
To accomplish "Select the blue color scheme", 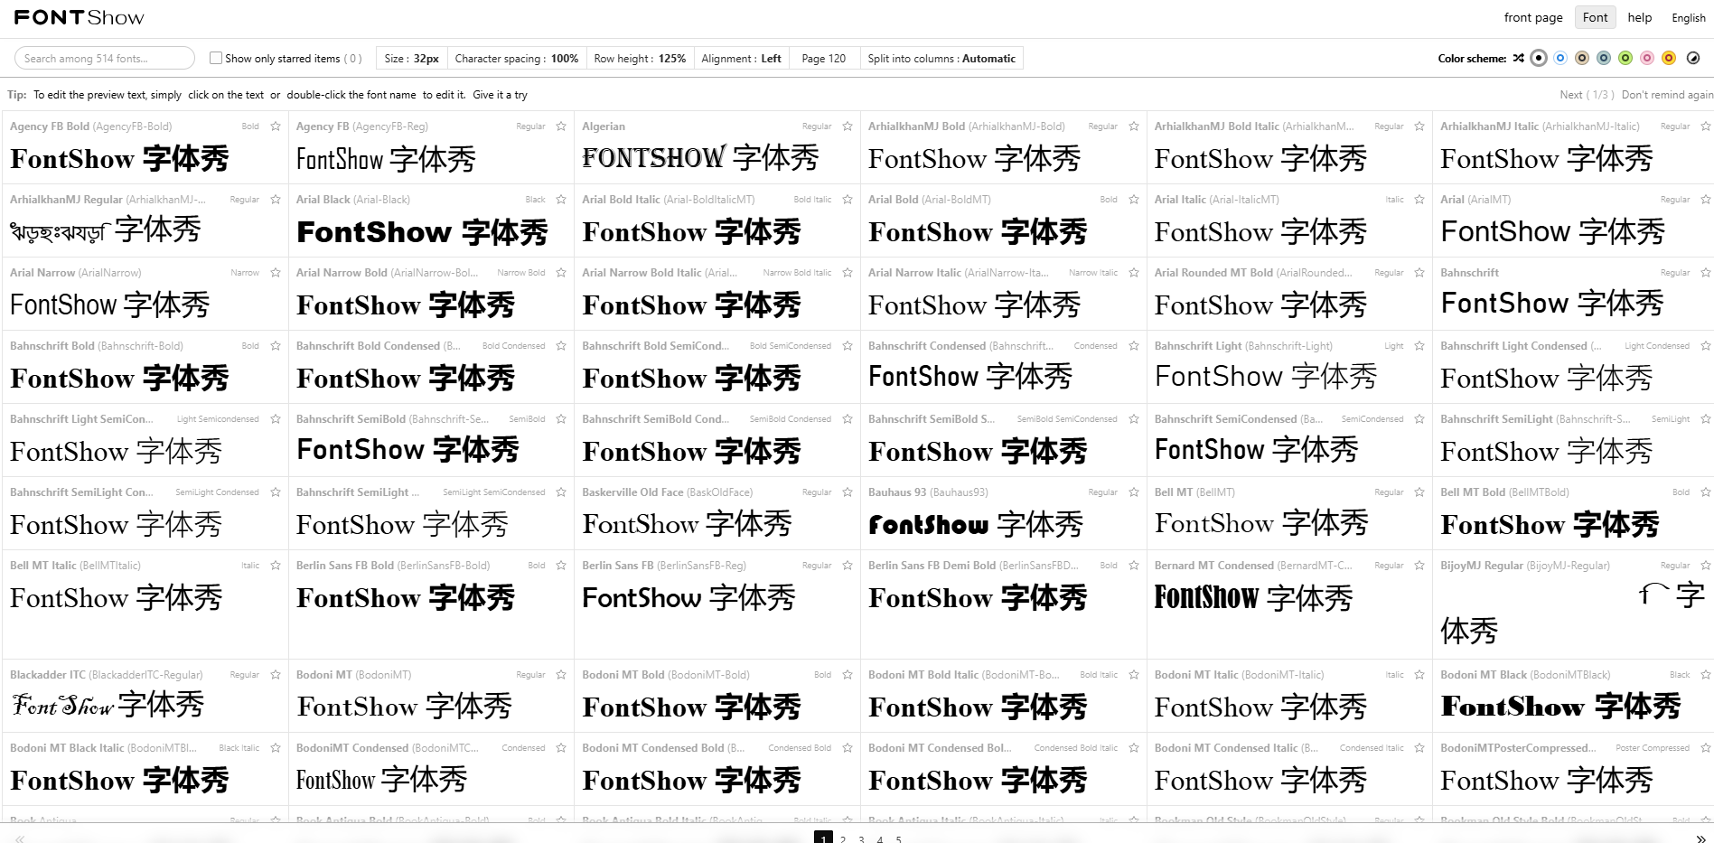I will point(1560,58).
